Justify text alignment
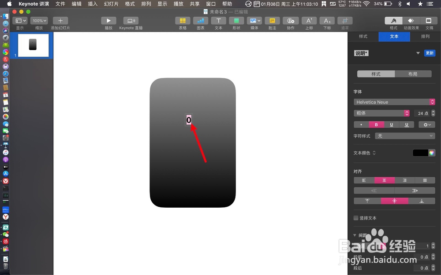This screenshot has height=275, width=441. (425, 180)
